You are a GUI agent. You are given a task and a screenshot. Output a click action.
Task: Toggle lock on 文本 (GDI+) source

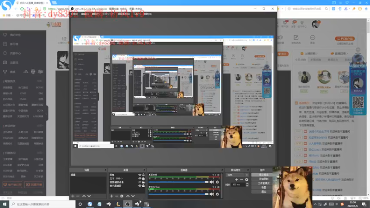(x=143, y=178)
